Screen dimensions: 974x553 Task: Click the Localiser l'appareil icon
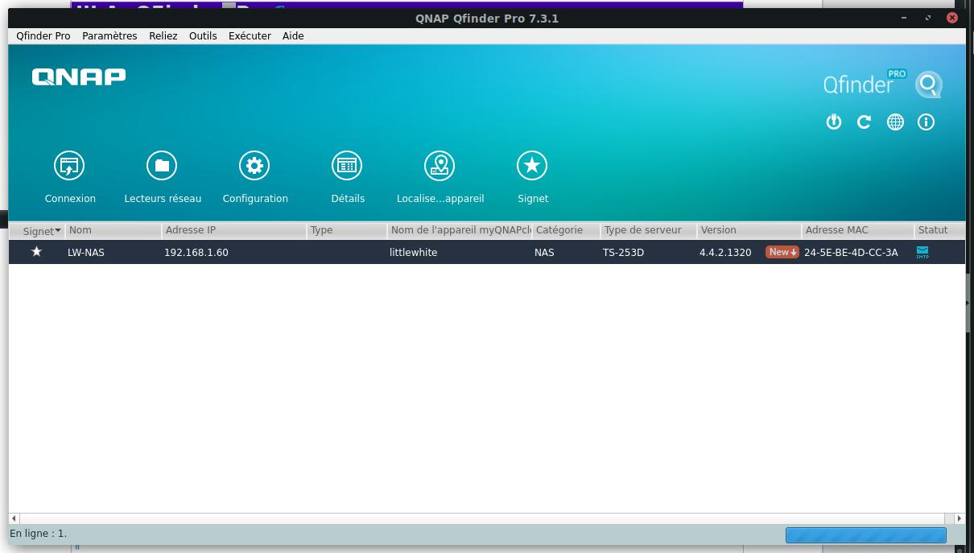[440, 166]
